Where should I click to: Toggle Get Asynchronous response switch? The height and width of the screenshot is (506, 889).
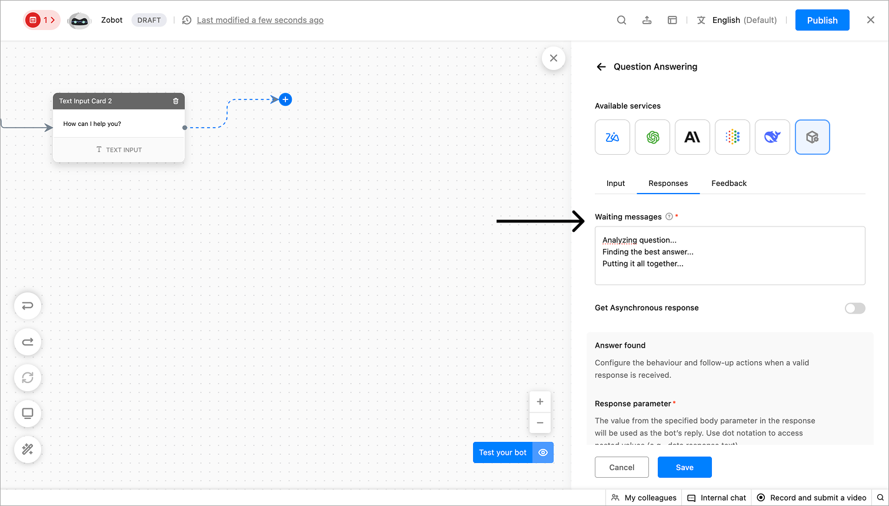[855, 308]
